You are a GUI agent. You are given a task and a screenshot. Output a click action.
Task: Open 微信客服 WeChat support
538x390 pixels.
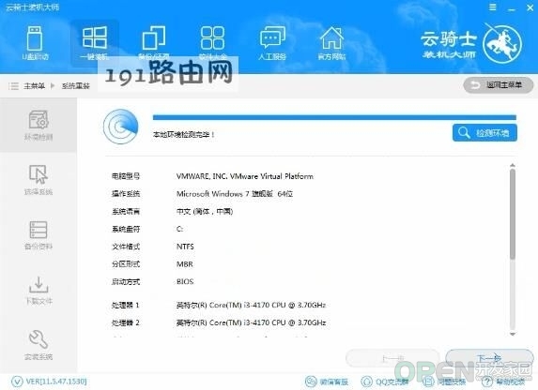pos(327,381)
